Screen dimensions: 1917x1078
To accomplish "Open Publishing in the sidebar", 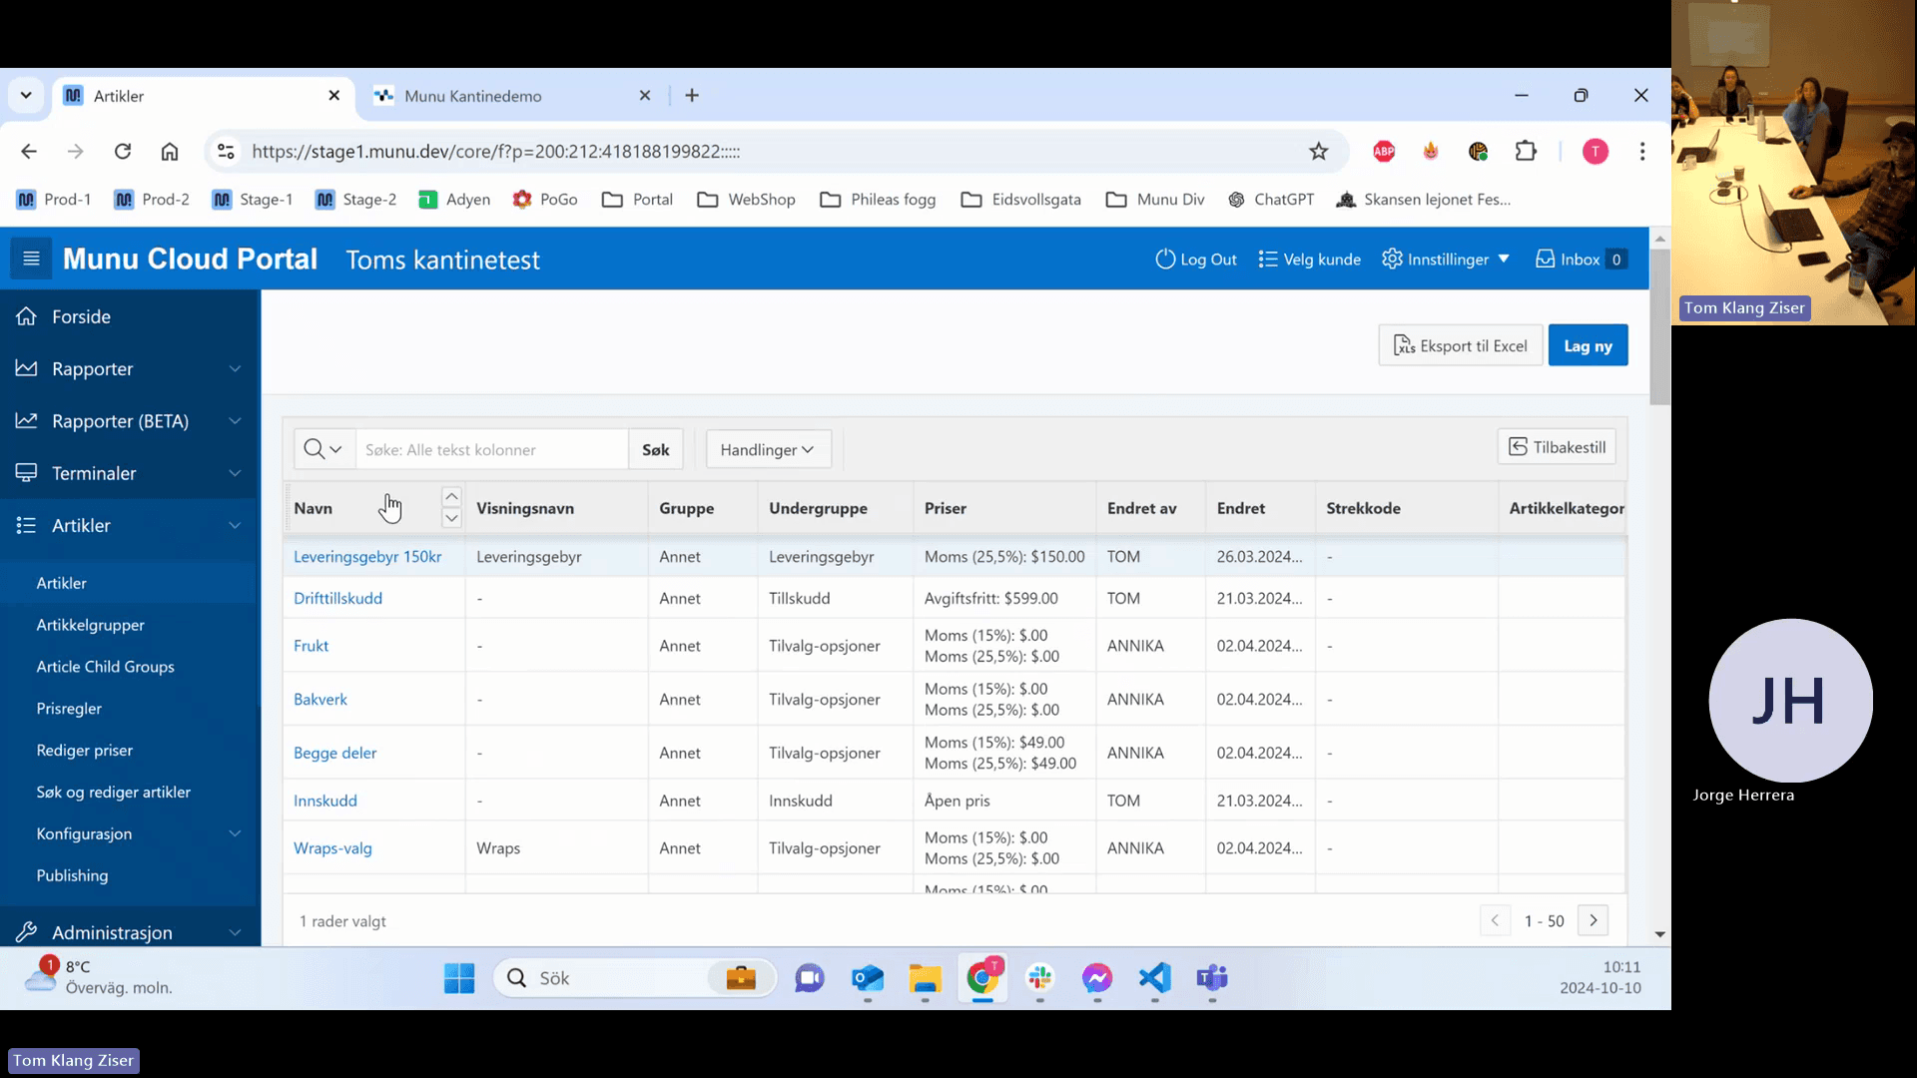I will (72, 875).
